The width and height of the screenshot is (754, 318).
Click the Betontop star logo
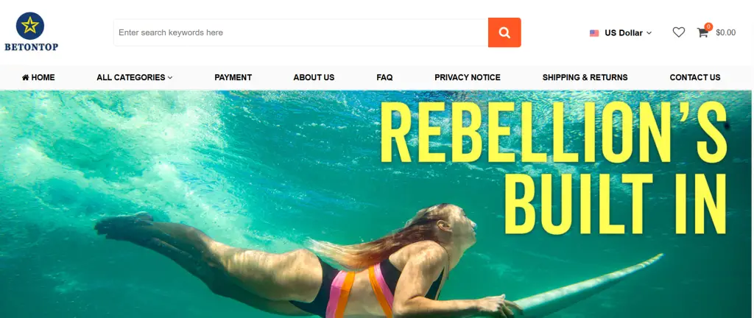pos(30,26)
